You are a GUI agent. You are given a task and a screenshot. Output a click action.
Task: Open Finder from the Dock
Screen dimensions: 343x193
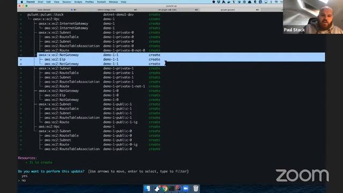pos(147,188)
